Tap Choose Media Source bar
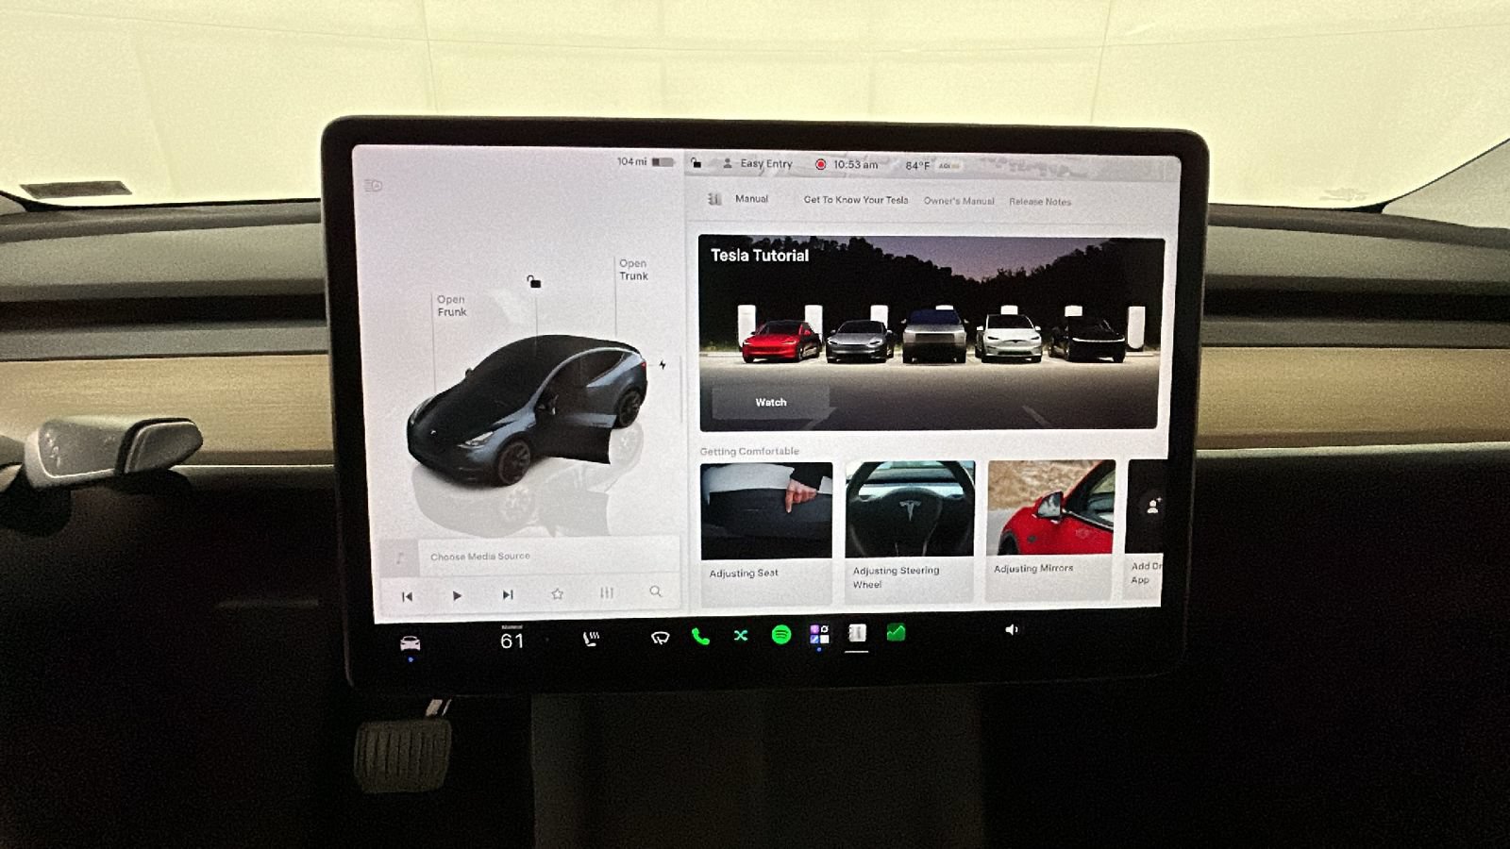 click(531, 557)
